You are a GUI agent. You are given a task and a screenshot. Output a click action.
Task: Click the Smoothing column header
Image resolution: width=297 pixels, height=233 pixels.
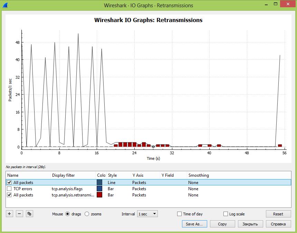point(198,175)
